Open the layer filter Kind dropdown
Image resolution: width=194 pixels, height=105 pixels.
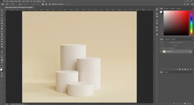164,43
